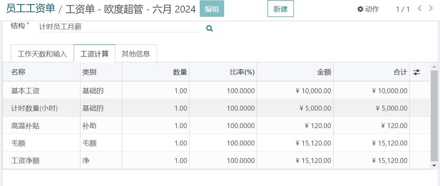
Task: Open column options adjust icon in table header
Action: tap(416, 72)
